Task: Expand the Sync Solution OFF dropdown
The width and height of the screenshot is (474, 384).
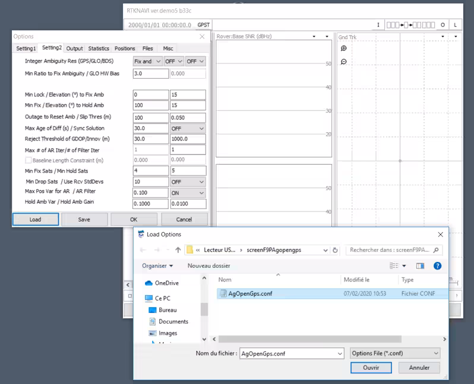Action: click(x=188, y=129)
